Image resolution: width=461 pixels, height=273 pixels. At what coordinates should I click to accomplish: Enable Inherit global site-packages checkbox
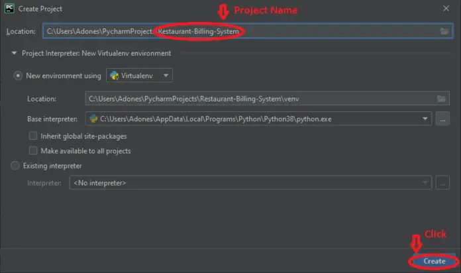pyautogui.click(x=33, y=136)
